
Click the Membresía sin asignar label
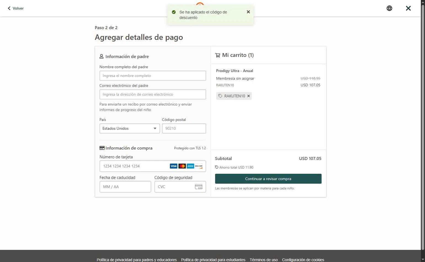click(x=235, y=78)
